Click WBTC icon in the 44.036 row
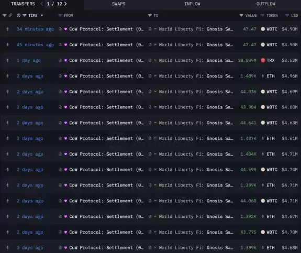 click(263, 92)
